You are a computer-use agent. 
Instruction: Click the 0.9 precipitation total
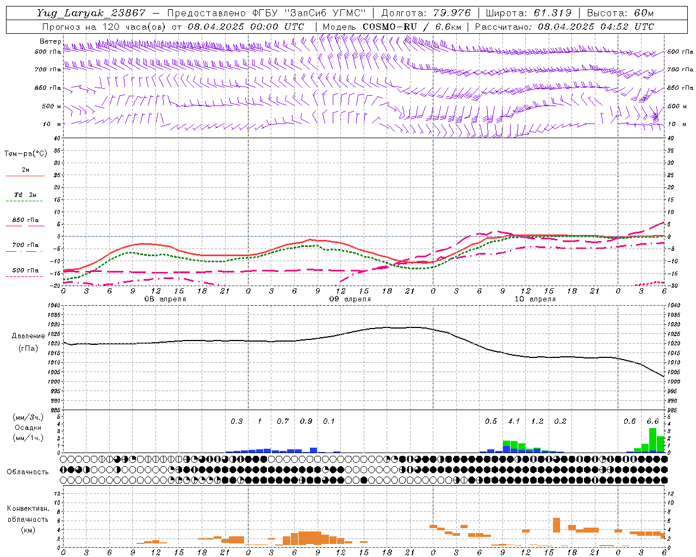(306, 422)
